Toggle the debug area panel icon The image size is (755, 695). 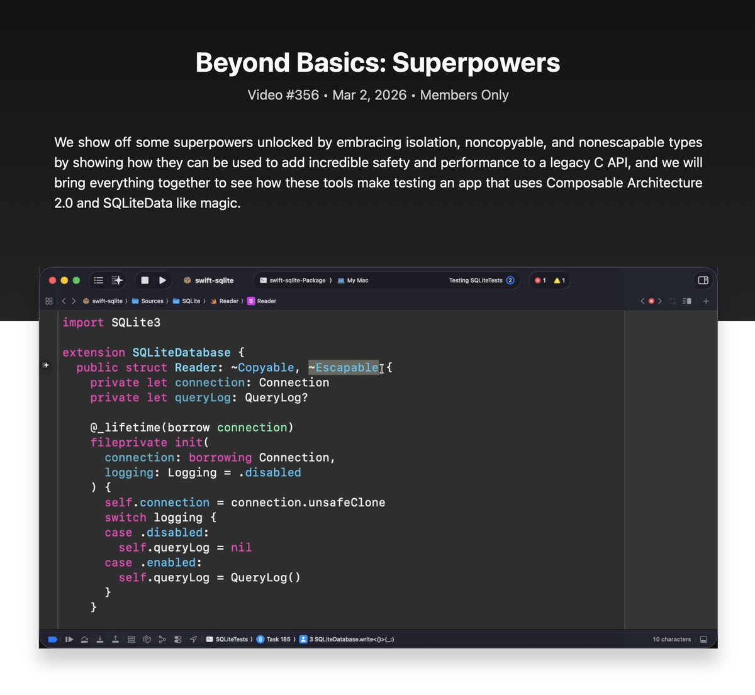tap(703, 640)
